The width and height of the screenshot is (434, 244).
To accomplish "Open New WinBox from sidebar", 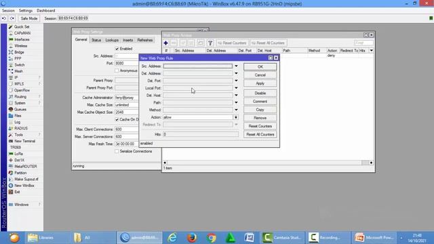I will [24, 186].
